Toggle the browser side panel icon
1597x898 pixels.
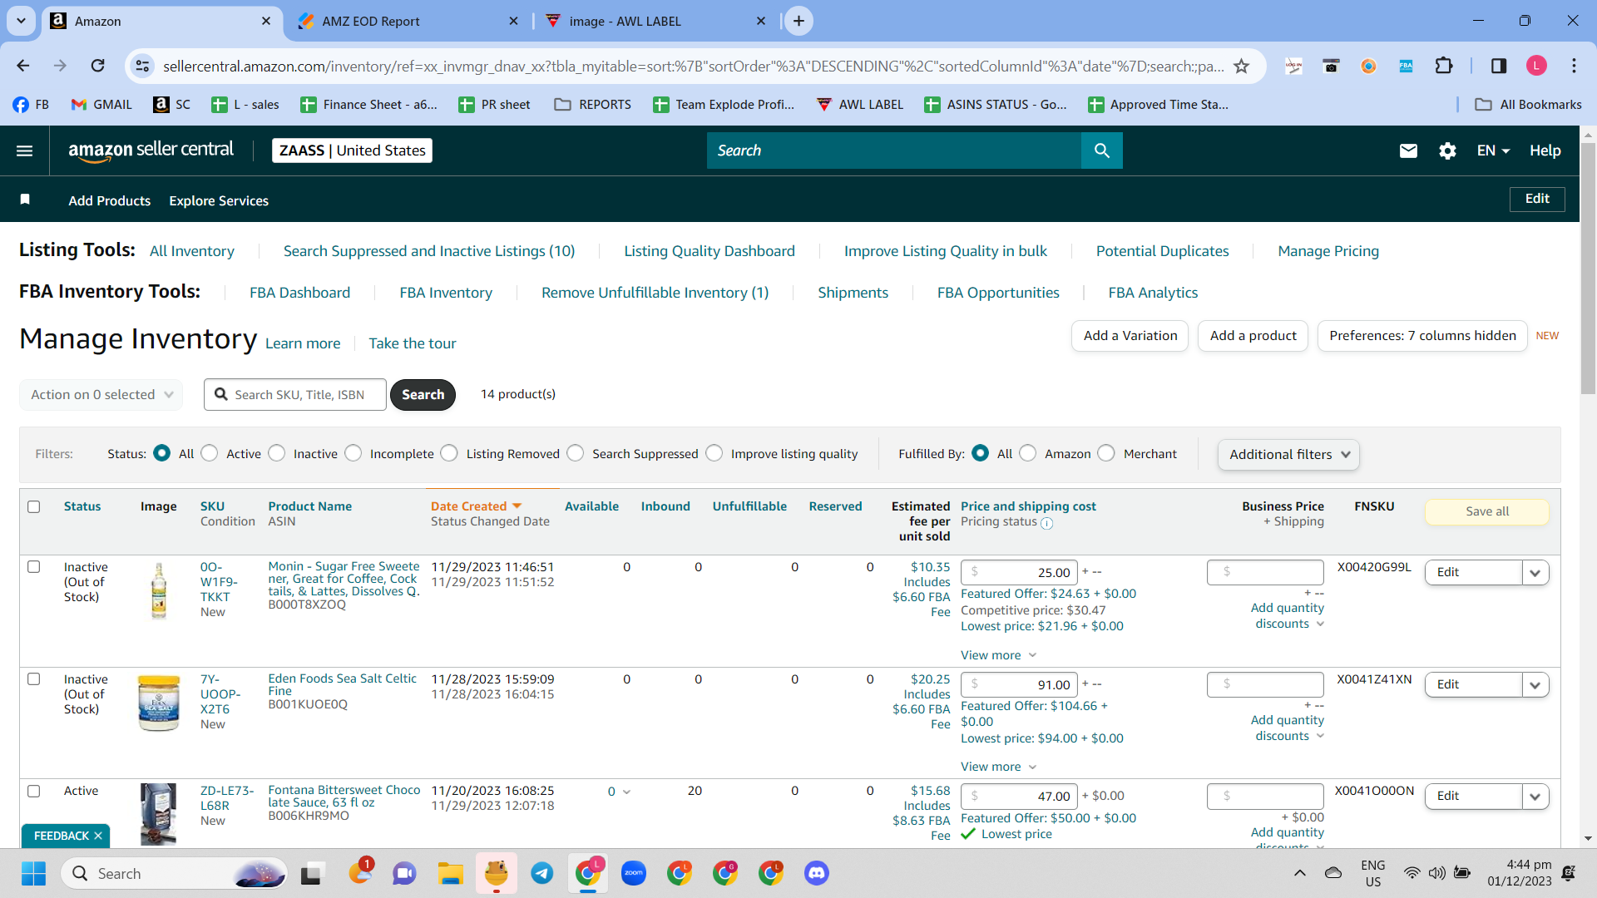pos(1498,66)
